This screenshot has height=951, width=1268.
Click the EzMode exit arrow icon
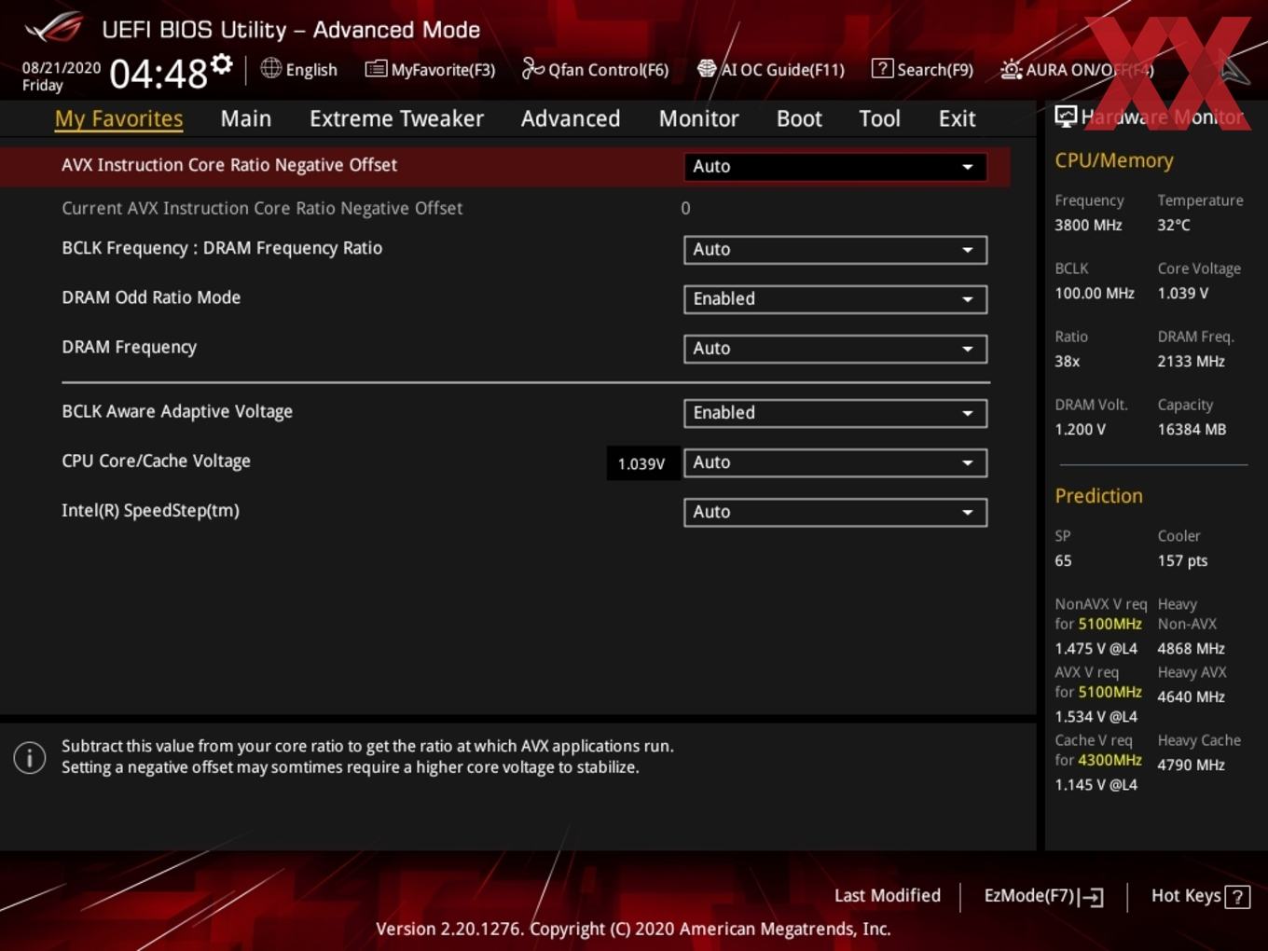[1092, 897]
